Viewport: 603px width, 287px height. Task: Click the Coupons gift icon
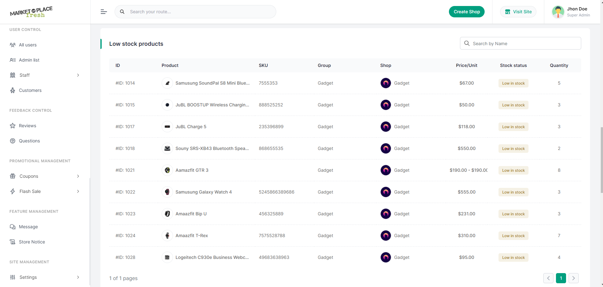tap(13, 176)
